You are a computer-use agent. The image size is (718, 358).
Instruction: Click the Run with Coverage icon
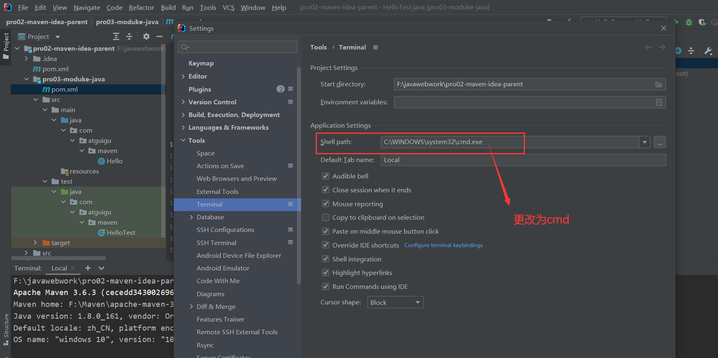click(702, 22)
